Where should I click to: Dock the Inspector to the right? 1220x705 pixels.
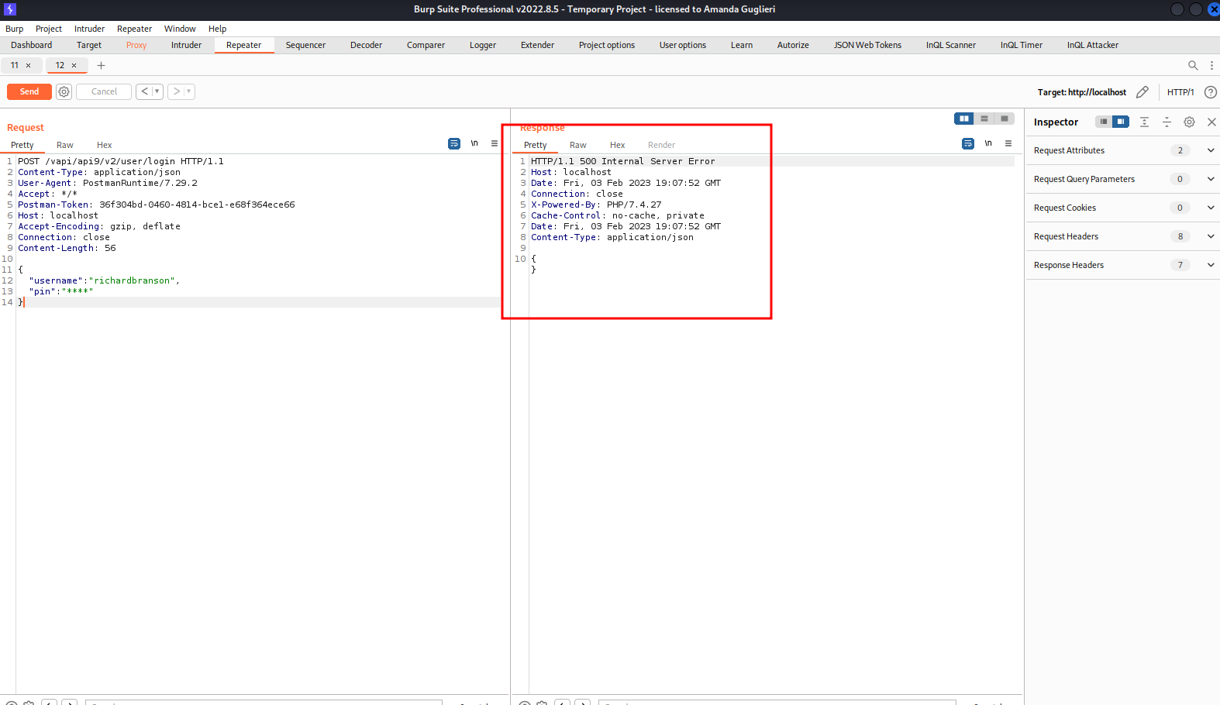[x=1121, y=122]
